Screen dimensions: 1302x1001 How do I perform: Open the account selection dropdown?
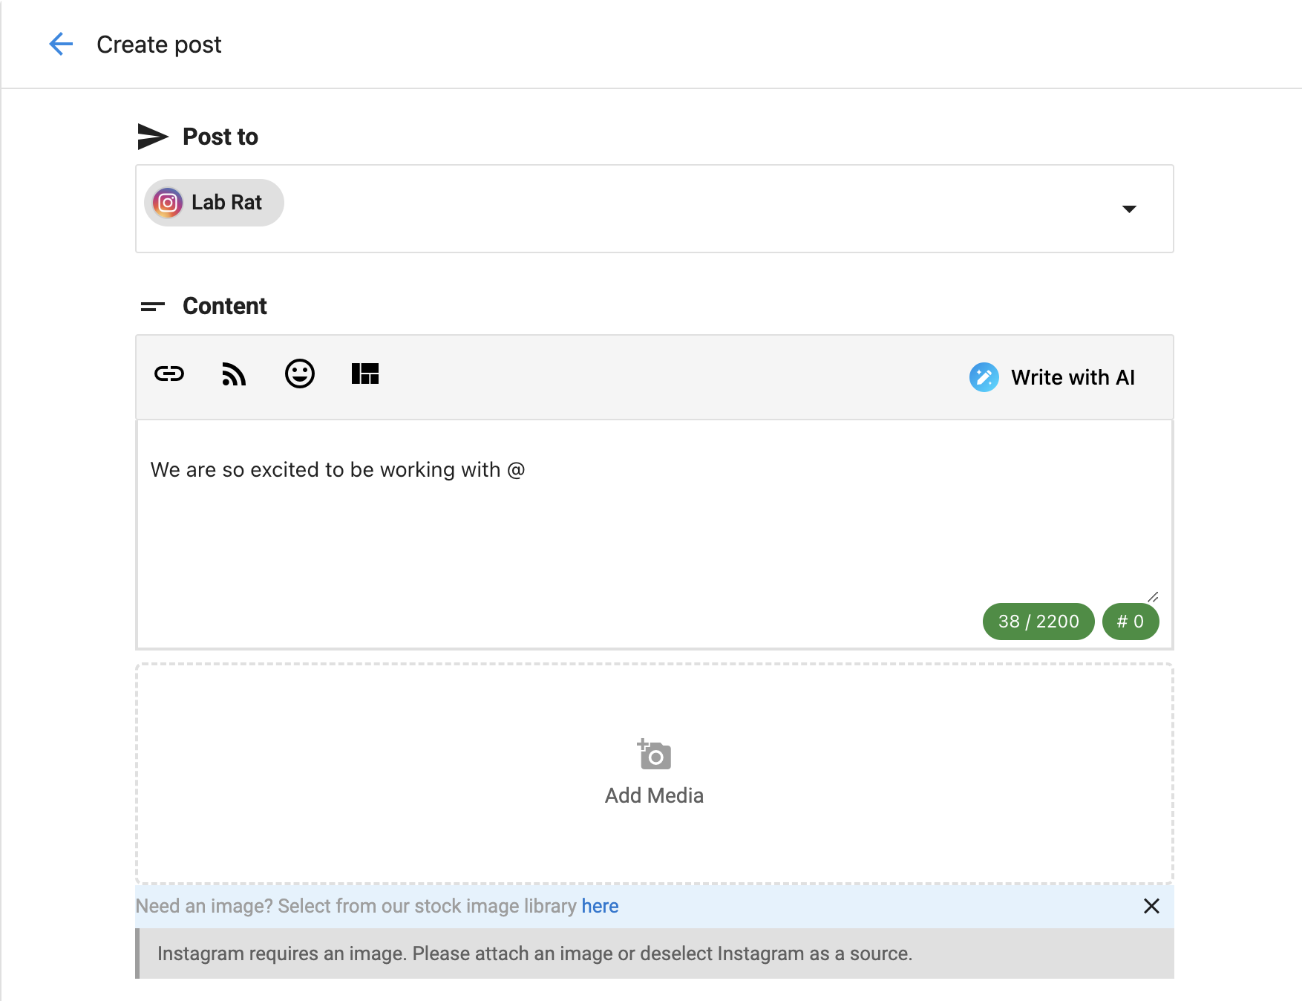point(1128,209)
